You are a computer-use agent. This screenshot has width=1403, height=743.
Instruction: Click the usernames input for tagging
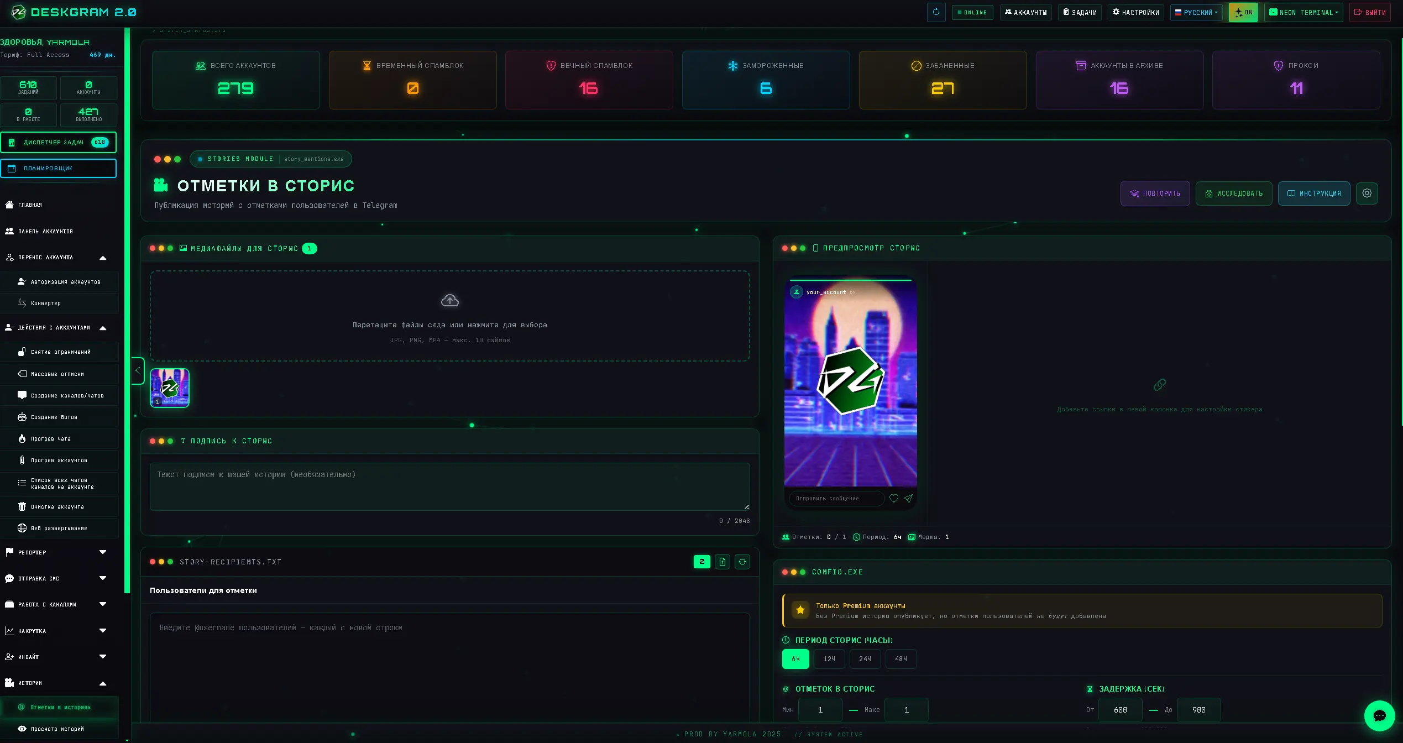(x=450, y=667)
